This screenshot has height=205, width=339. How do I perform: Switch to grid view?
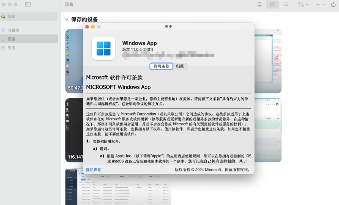coord(272,4)
